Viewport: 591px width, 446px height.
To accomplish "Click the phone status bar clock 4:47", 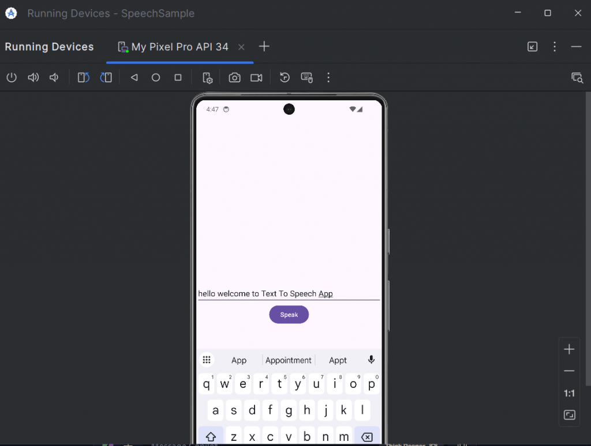I will [212, 109].
